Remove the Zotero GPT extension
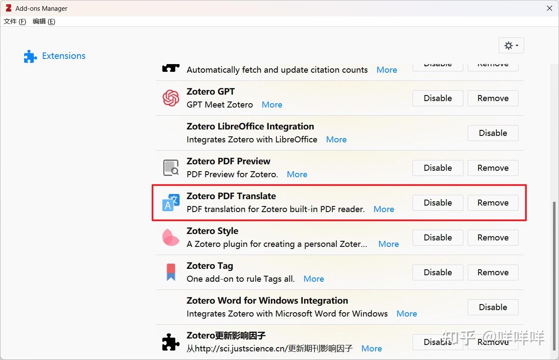559x360 pixels. (x=493, y=98)
